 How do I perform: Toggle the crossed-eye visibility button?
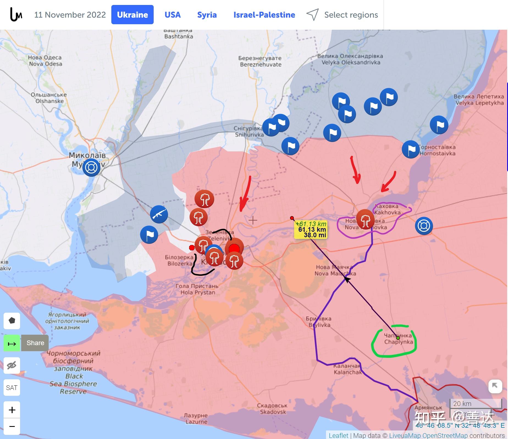[12, 365]
